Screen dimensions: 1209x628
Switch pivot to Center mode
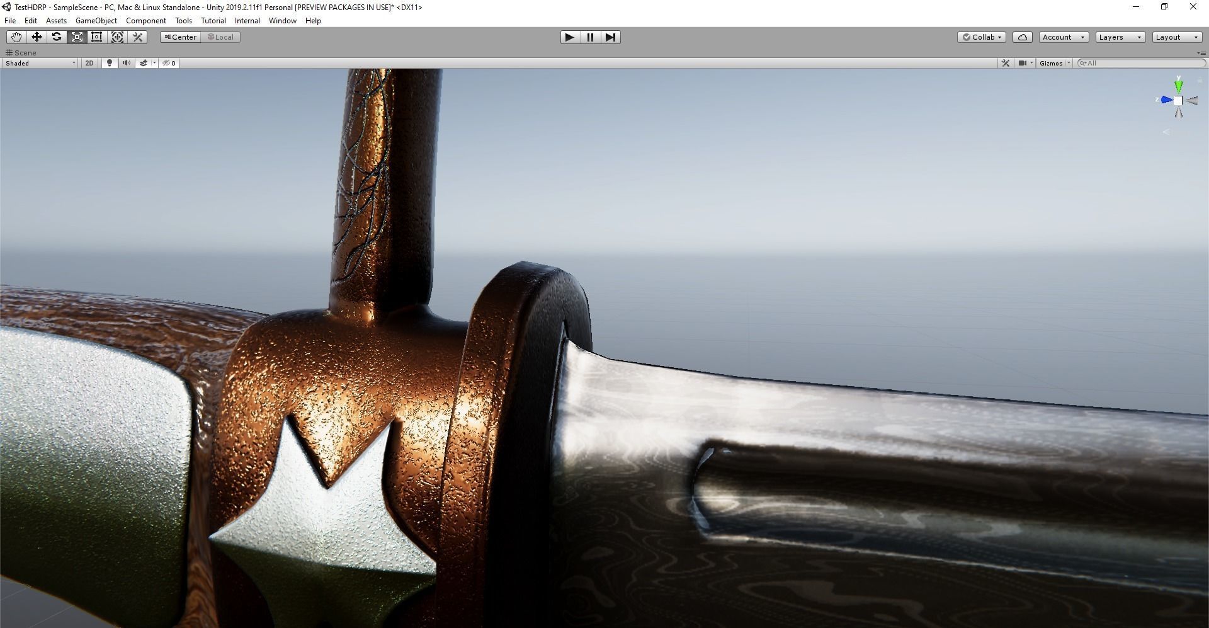180,37
